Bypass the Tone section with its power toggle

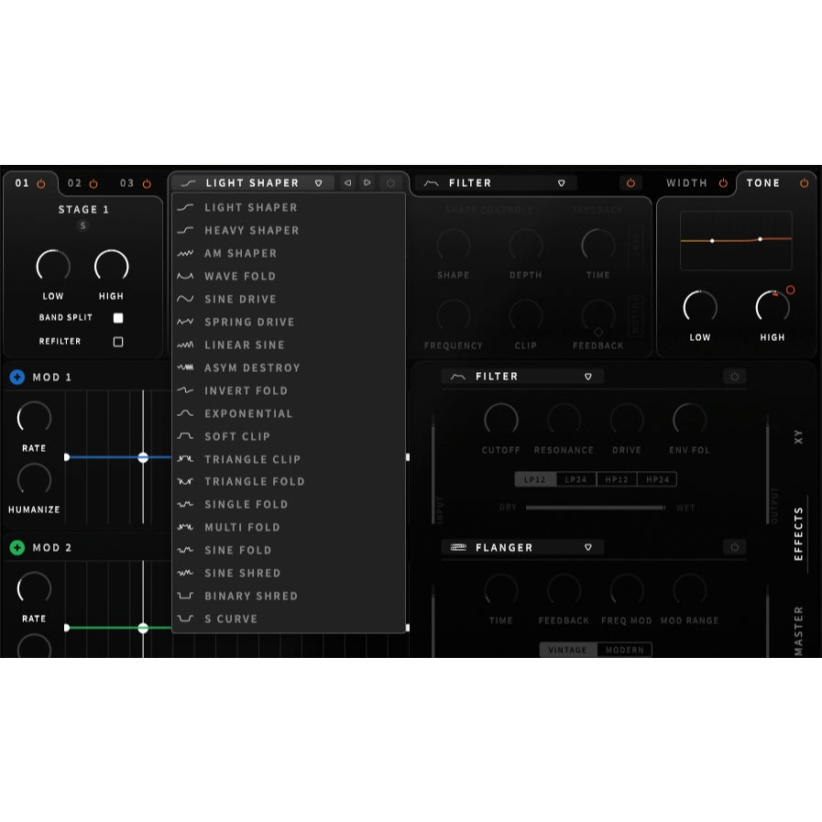(x=804, y=182)
